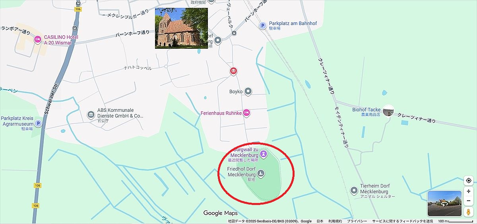Image resolution: width=477 pixels, height=224 pixels.
Task: Click the CASILINO Hotel A 20 Wismar pin
Action: tap(38, 39)
